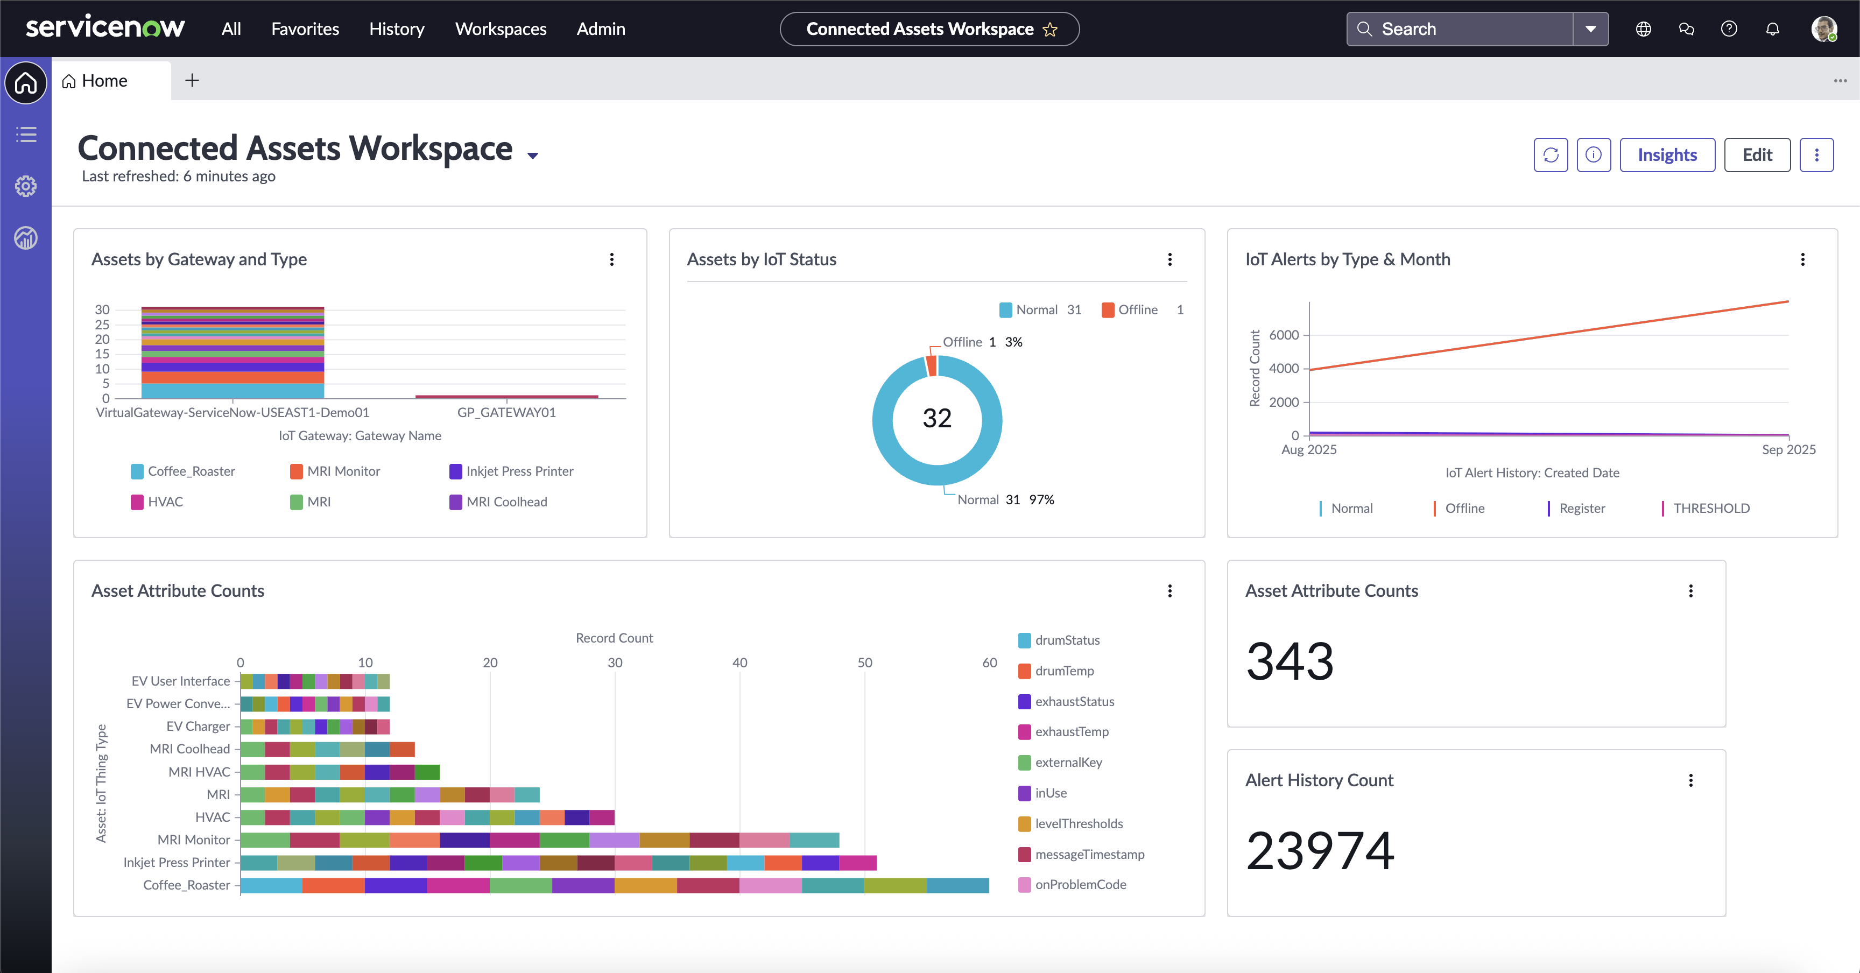
Task: Click the ServiceNow logo
Action: click(x=105, y=28)
